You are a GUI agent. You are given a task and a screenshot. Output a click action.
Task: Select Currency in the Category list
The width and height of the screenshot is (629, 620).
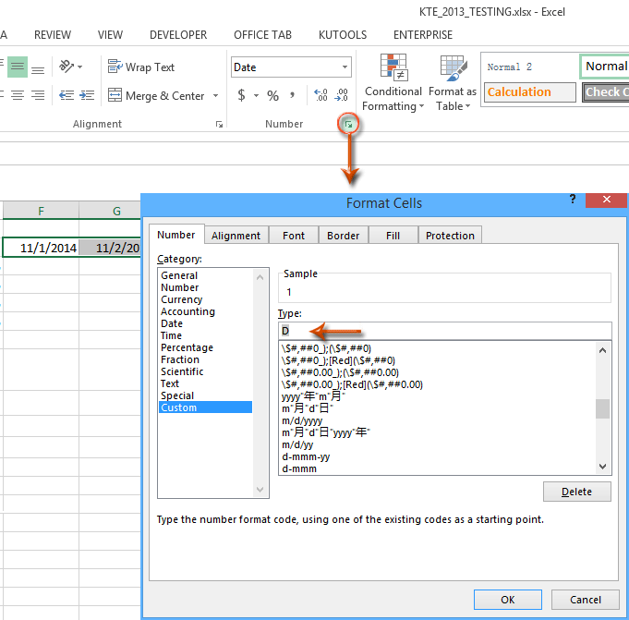point(182,299)
